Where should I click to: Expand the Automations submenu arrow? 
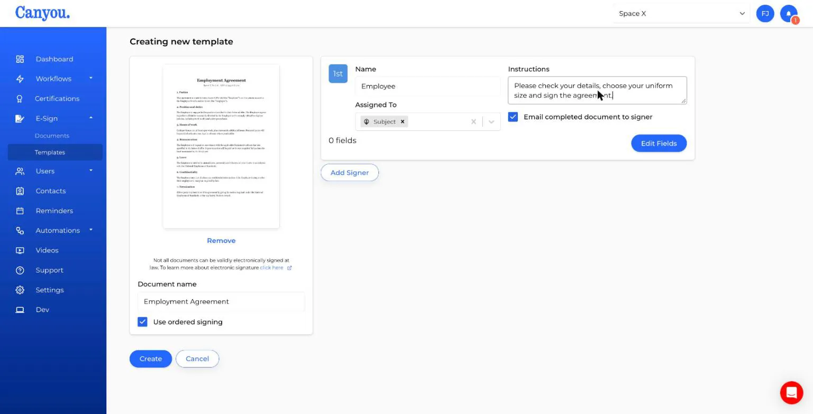[91, 230]
